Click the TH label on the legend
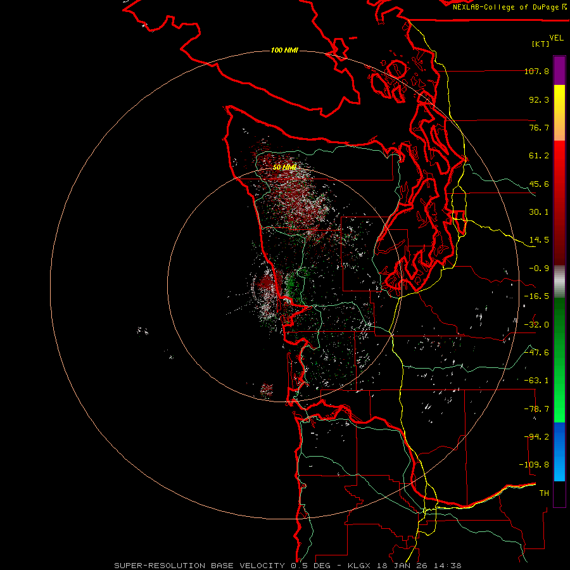The height and width of the screenshot is (570, 570). (544, 493)
